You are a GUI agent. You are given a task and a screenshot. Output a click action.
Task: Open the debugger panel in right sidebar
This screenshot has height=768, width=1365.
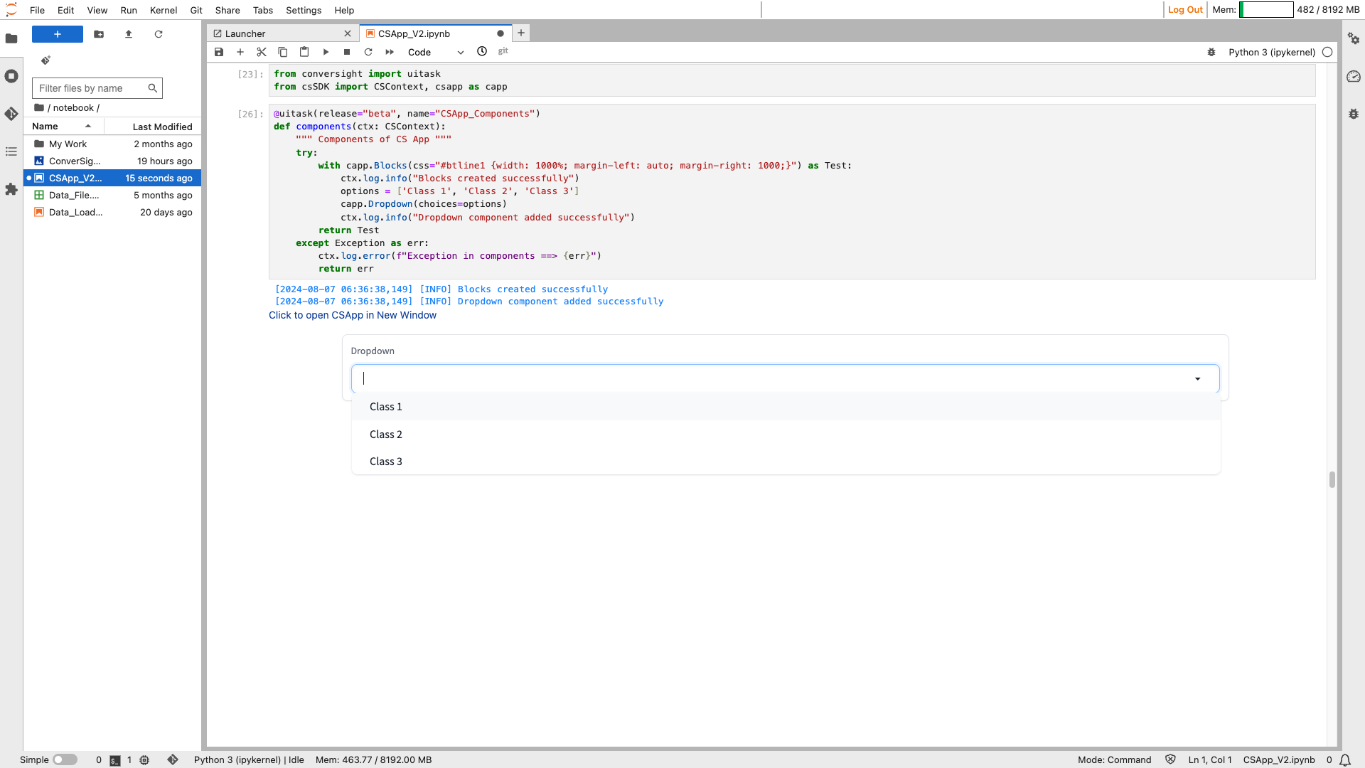[1354, 114]
